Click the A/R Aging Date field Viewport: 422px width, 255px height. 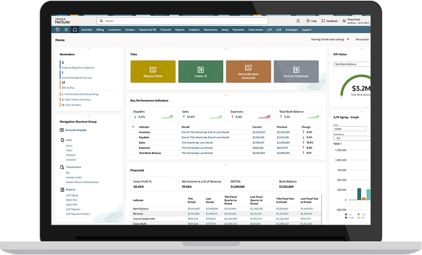pyautogui.click(x=350, y=129)
